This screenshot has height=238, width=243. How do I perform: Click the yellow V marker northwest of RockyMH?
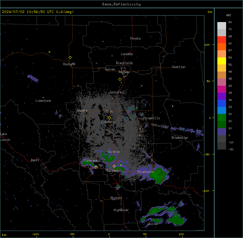[49, 52]
